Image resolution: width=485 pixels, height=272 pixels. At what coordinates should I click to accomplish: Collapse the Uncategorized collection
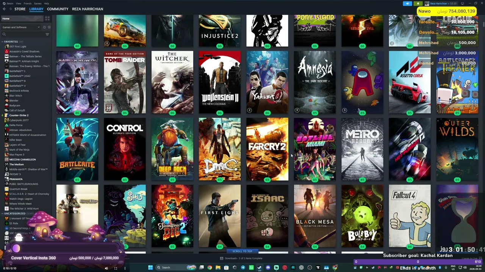pos(3,213)
